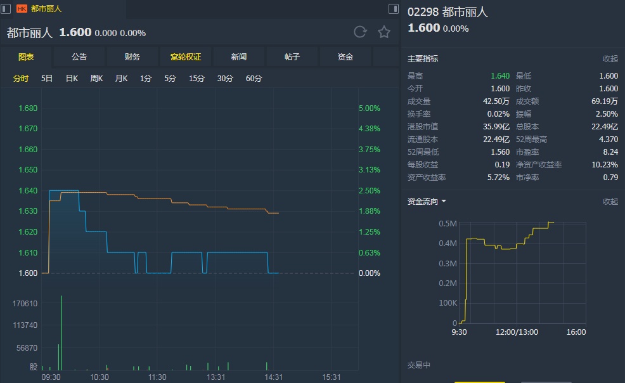Collapse the 资金流向 section via 收起
The width and height of the screenshot is (625, 383).
(x=610, y=201)
